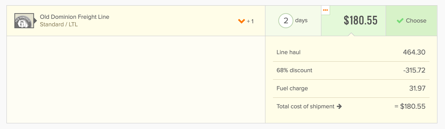Click the 464.30 line haul amount
This screenshot has height=129, width=445.
coord(414,52)
